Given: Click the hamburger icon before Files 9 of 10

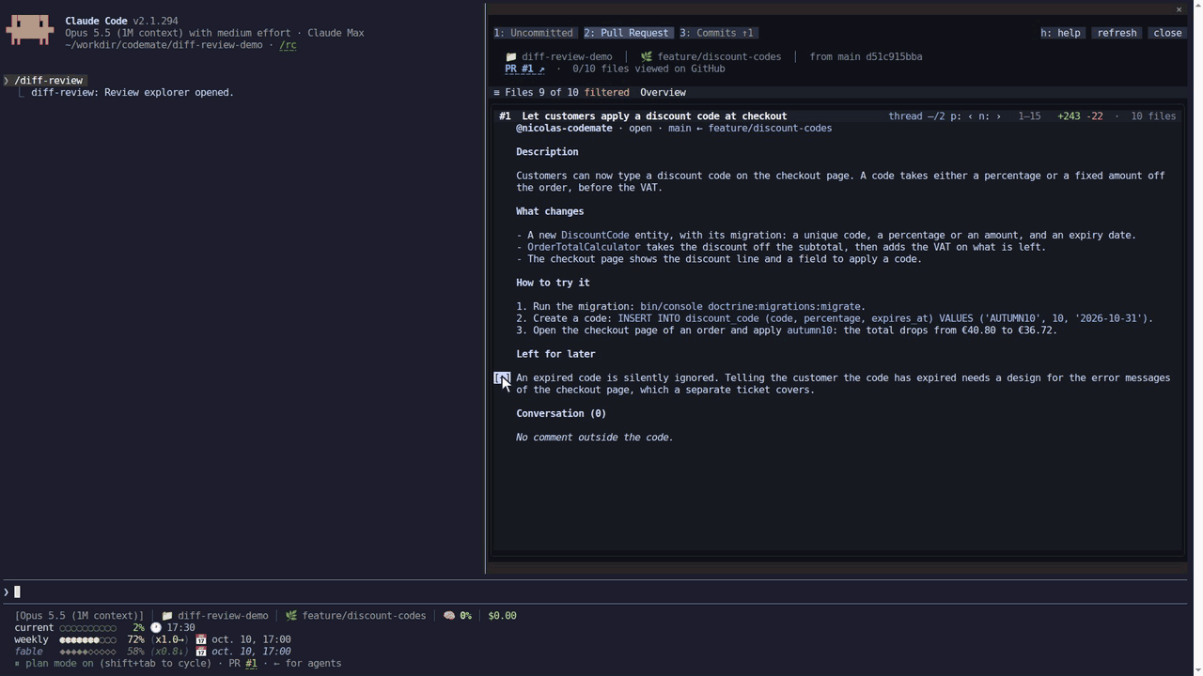Looking at the screenshot, I should click(496, 92).
